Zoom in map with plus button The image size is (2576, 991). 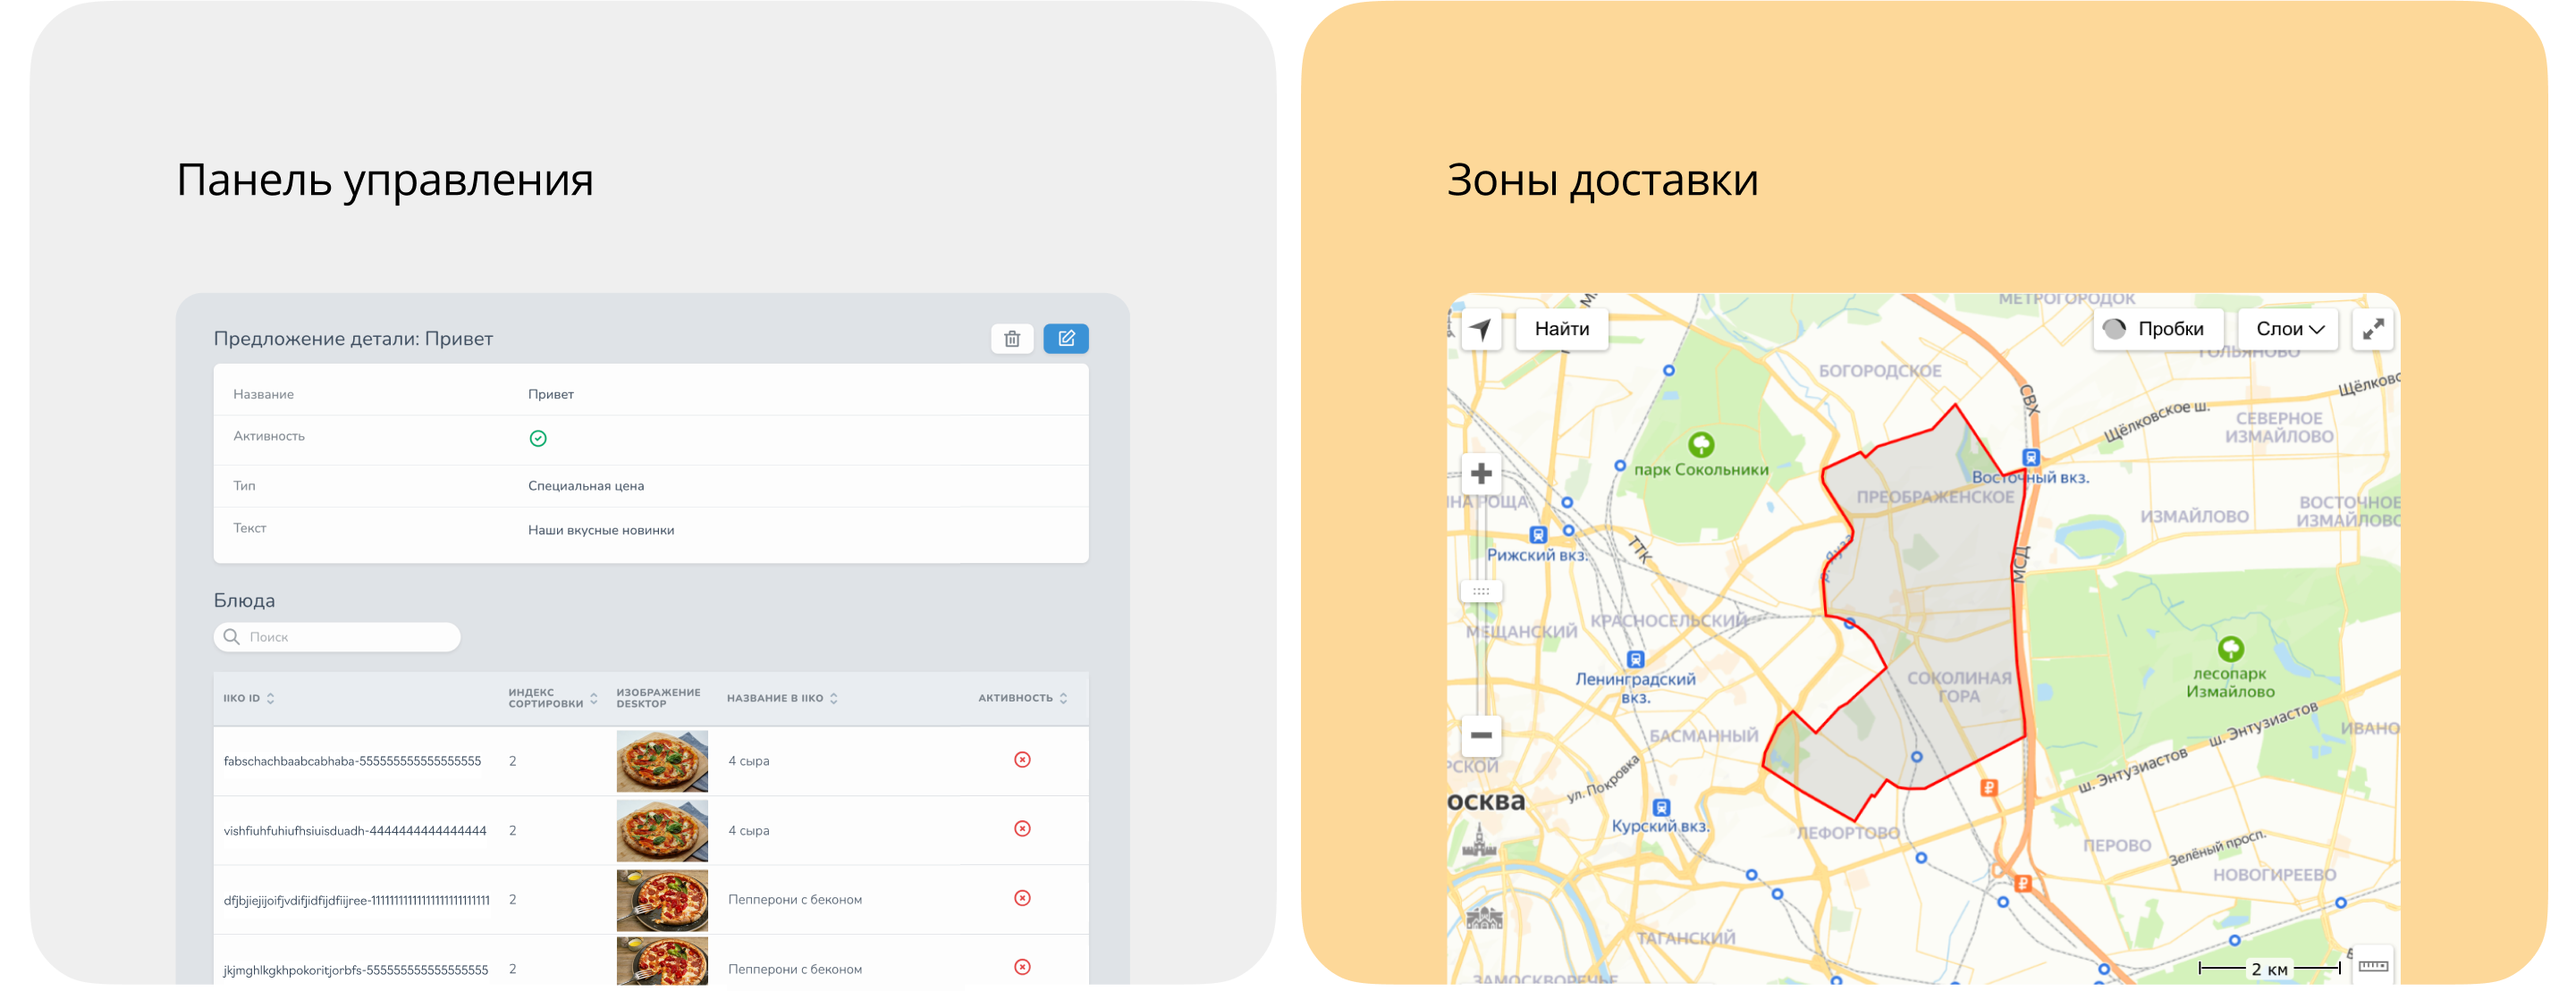pyautogui.click(x=1481, y=474)
